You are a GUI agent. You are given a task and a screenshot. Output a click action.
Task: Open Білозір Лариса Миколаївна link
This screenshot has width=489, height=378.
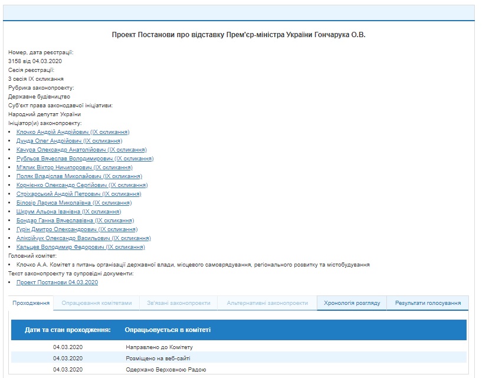coord(74,203)
